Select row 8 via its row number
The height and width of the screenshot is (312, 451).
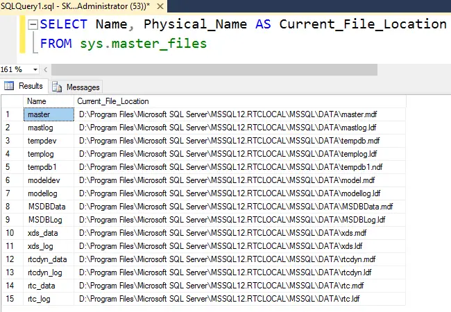click(x=13, y=207)
